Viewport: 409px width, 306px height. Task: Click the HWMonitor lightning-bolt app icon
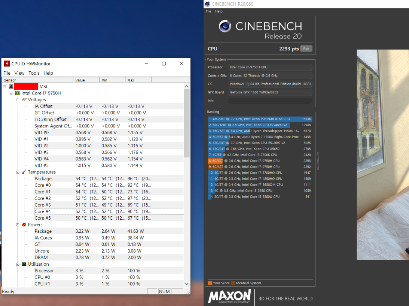[7, 64]
